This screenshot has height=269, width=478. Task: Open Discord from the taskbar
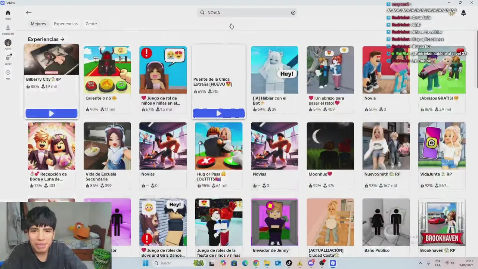click(311, 263)
